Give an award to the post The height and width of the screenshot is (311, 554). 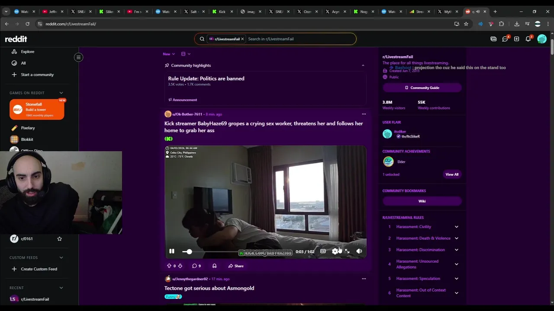point(214,266)
